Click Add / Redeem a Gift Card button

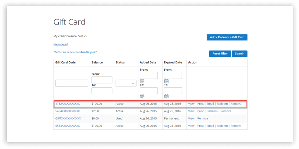point(227,37)
